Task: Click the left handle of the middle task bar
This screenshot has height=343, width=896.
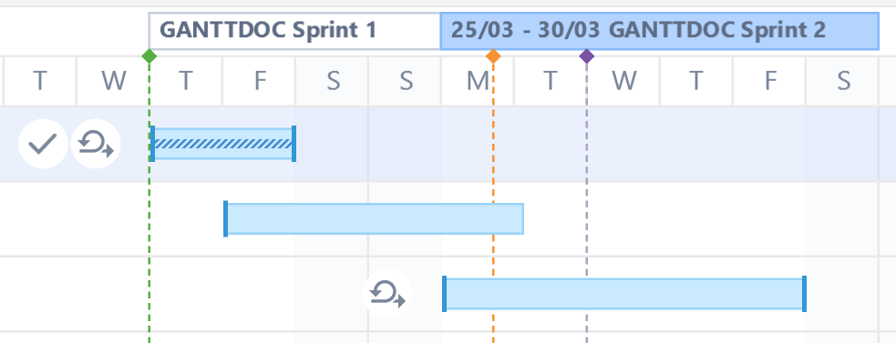Action: click(x=226, y=218)
